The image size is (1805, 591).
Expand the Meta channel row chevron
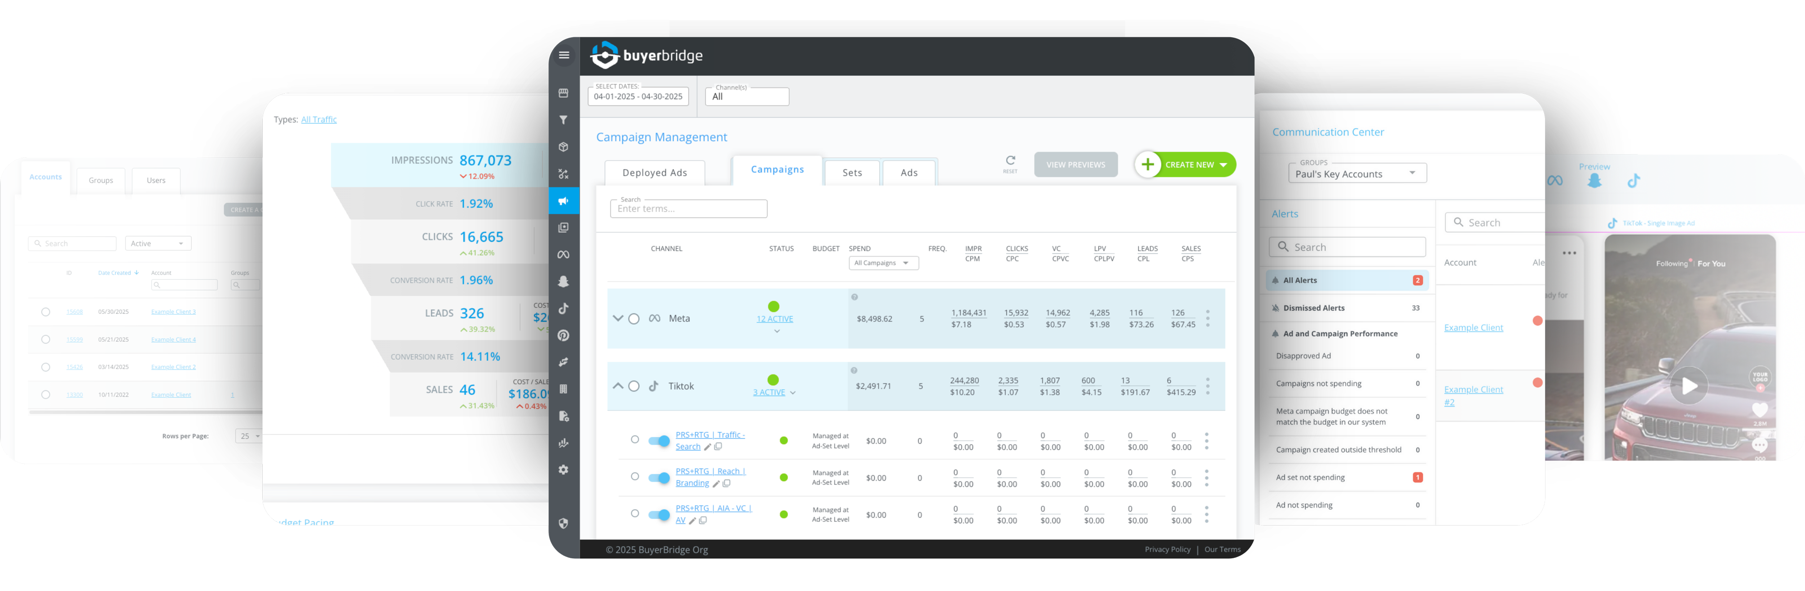pyautogui.click(x=617, y=318)
